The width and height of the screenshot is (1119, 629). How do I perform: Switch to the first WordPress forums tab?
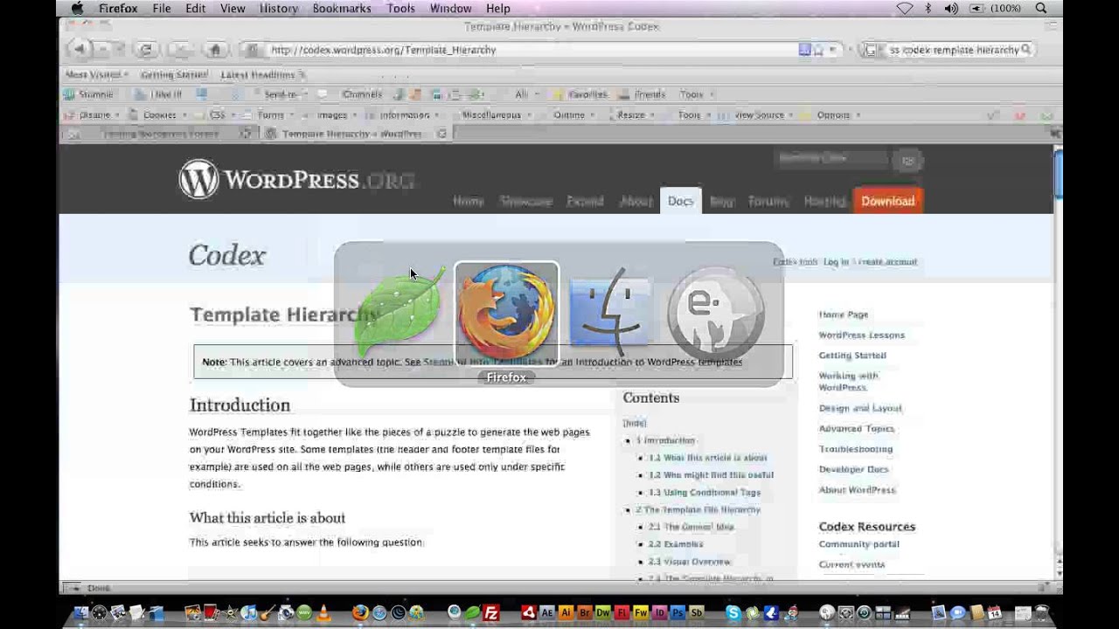pyautogui.click(x=160, y=134)
